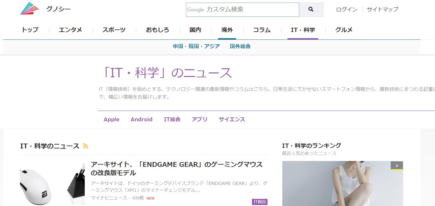435x206 pixels.
Task: Open the 中国・韓国・アジア sub-menu link
Action: [196, 46]
